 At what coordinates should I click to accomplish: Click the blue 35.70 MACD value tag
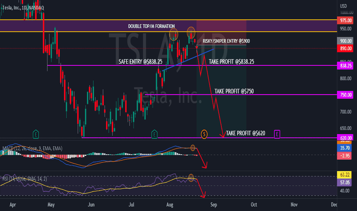click(x=344, y=148)
